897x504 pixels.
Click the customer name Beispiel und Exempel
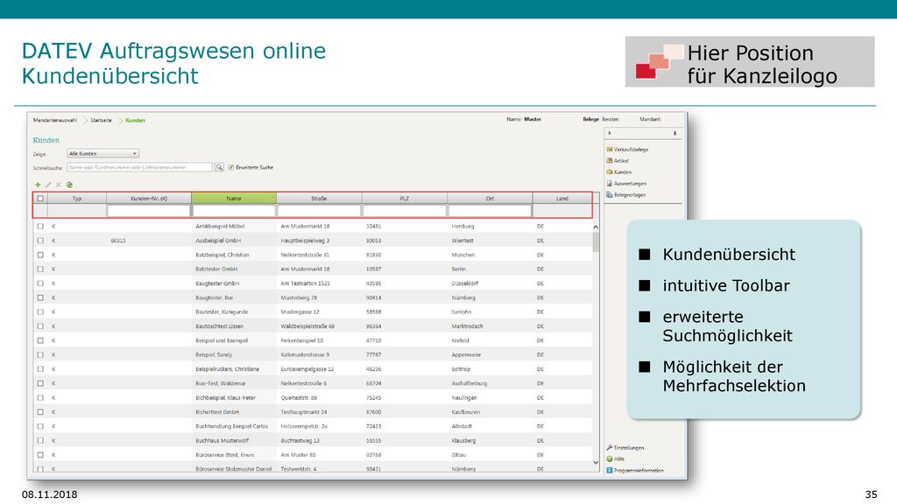[x=222, y=340]
